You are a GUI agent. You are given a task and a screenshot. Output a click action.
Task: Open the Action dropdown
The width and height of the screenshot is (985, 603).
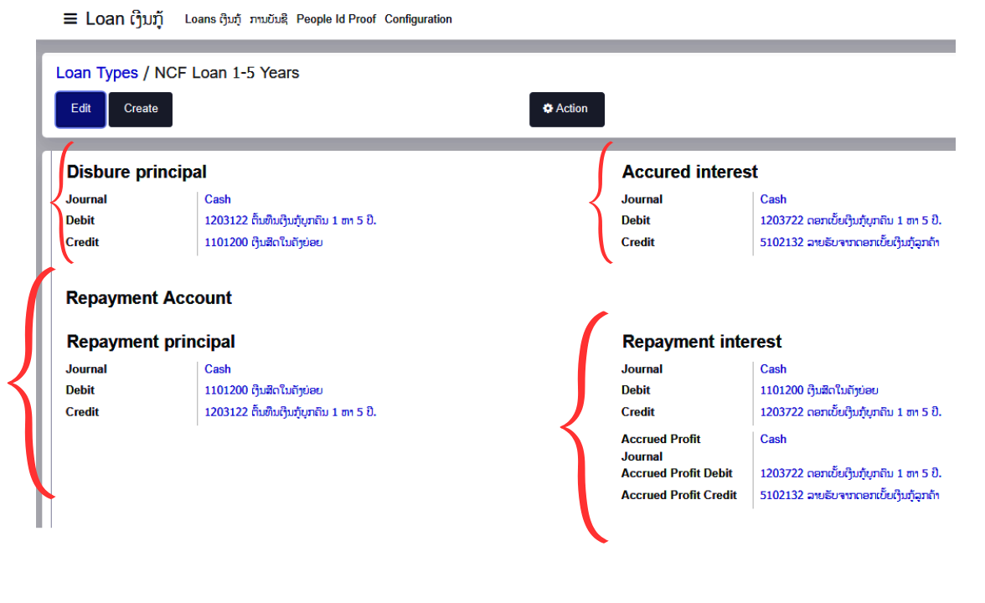pos(567,109)
